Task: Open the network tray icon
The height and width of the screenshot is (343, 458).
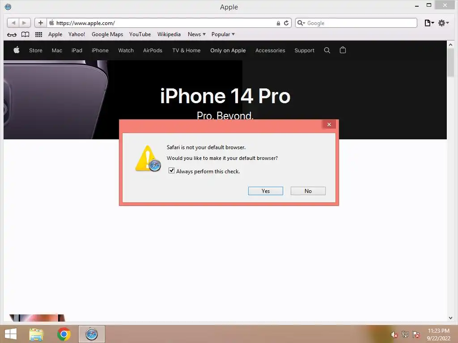Action: tap(405, 335)
